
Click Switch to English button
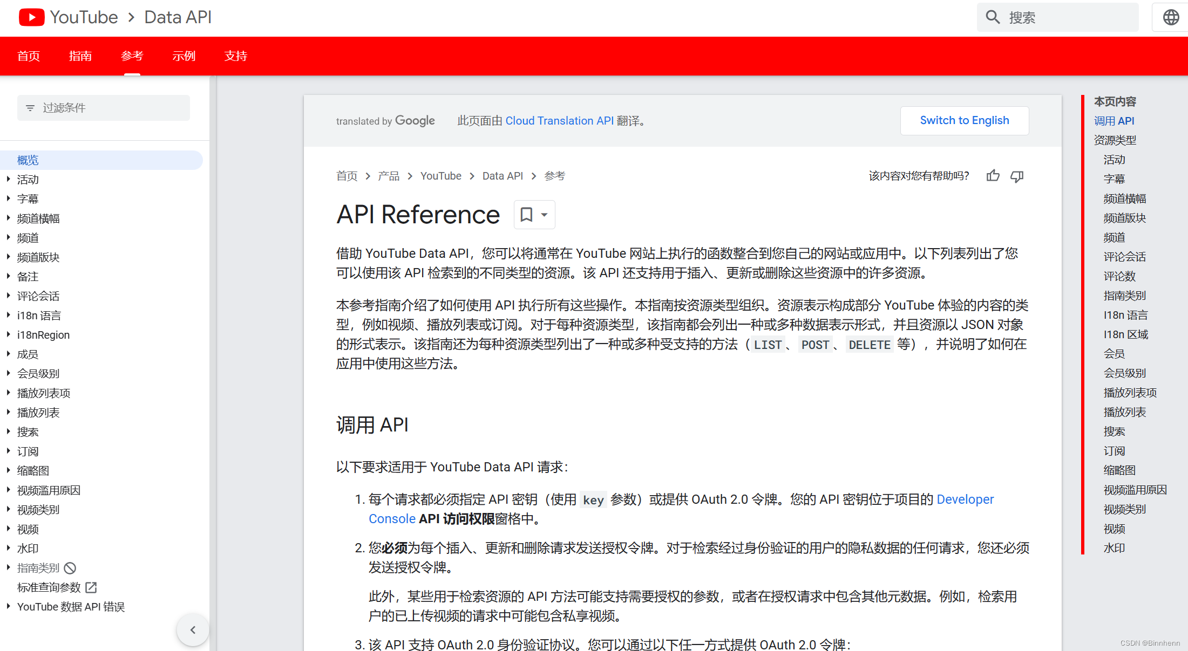coord(964,121)
